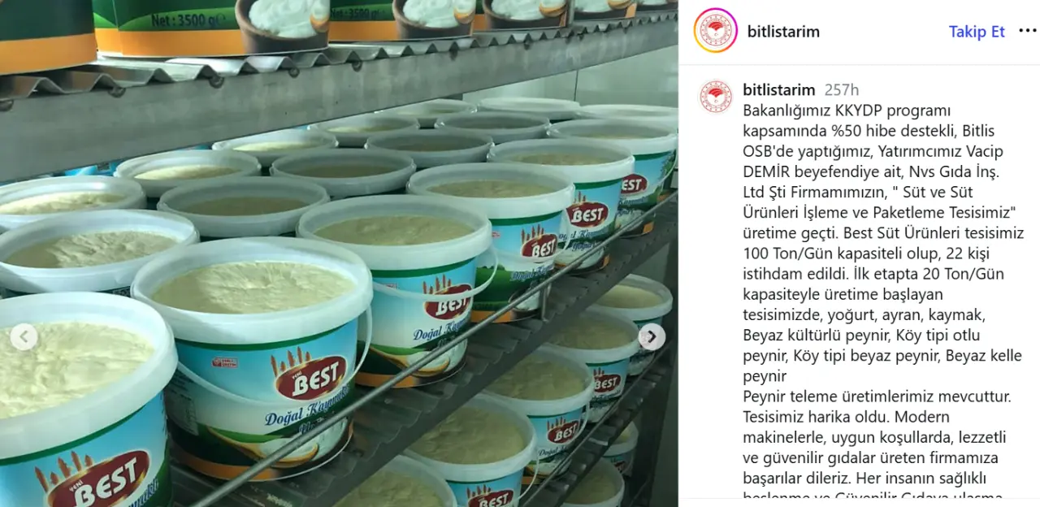This screenshot has width=1040, height=507.
Task: Open bitlistarim username above the caption
Action: coord(778,89)
